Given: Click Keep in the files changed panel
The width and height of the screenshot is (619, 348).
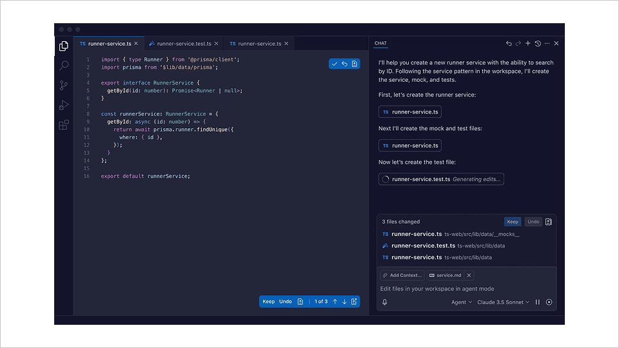Looking at the screenshot, I should pyautogui.click(x=513, y=222).
